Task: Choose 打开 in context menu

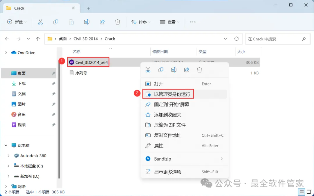Action: tap(185, 84)
